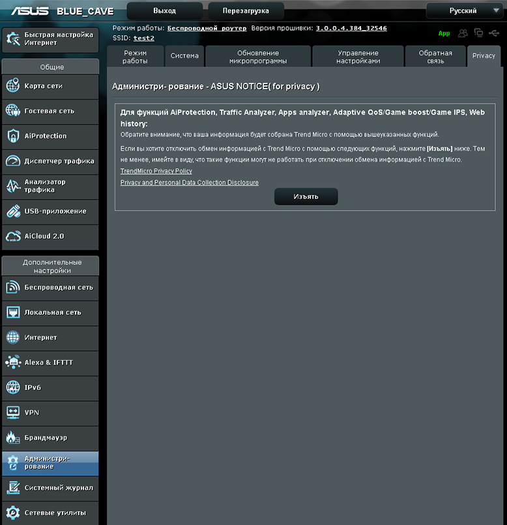Click the Системный журнал log icon
Image resolution: width=507 pixels, height=525 pixels.
click(x=13, y=488)
